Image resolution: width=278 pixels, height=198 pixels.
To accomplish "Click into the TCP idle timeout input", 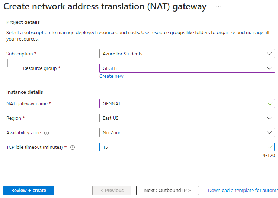I will point(182,147).
